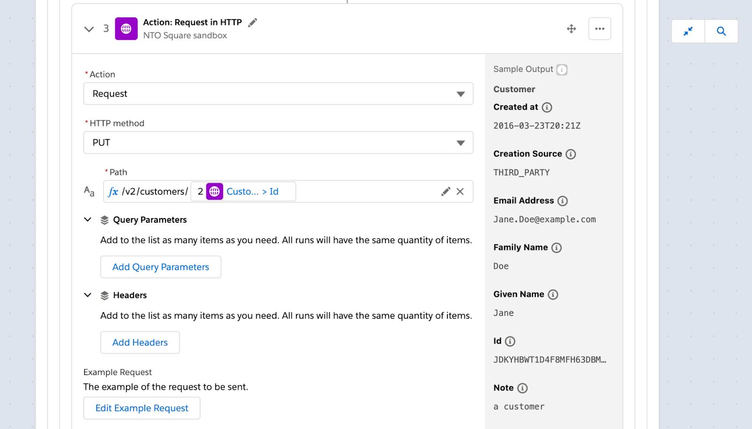The height and width of the screenshot is (429, 752).
Task: Click info icon next to Family Name
Action: pyautogui.click(x=556, y=248)
